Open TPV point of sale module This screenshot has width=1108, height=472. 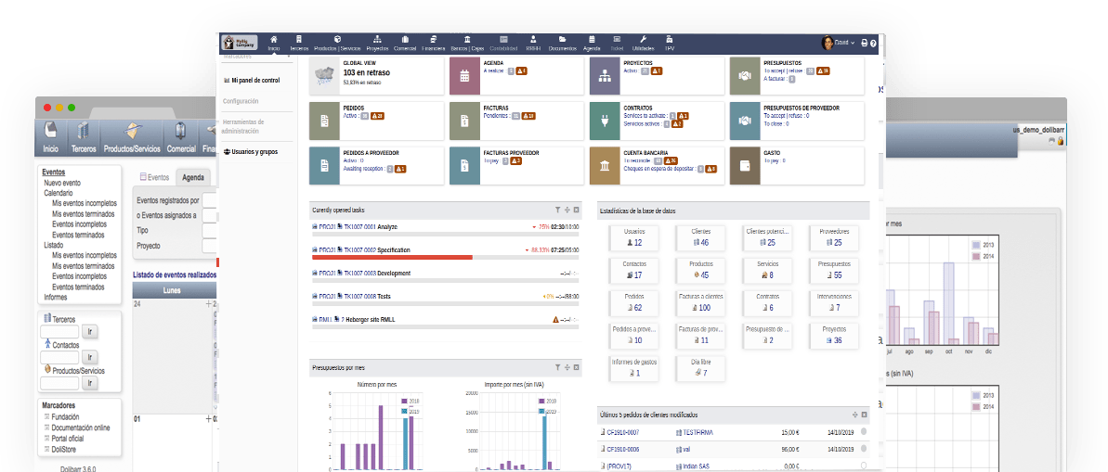(670, 43)
